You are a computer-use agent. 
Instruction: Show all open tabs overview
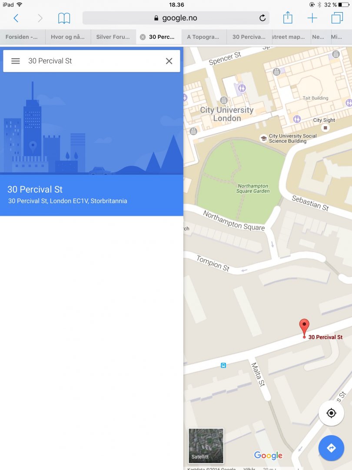click(x=337, y=18)
